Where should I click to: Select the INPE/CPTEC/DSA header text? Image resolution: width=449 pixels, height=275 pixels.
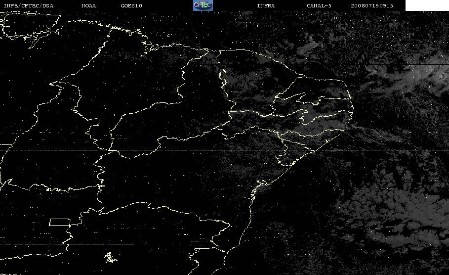tap(28, 6)
